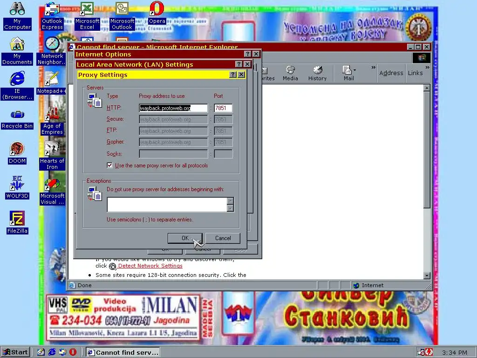Launch DOOM desktop shortcut
477x358 pixels.
[17, 153]
